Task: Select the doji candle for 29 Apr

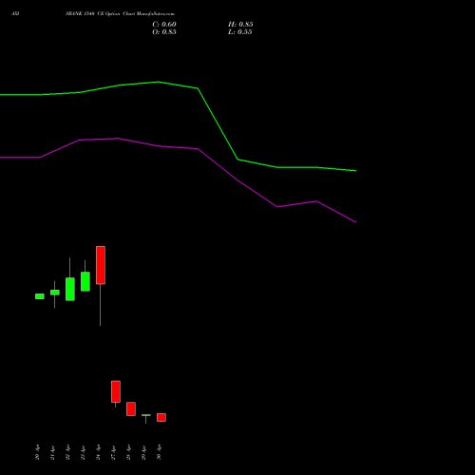Action: 146,415
